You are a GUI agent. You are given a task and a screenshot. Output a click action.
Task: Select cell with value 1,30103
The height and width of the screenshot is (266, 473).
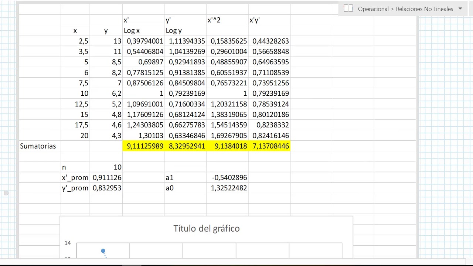(143, 136)
